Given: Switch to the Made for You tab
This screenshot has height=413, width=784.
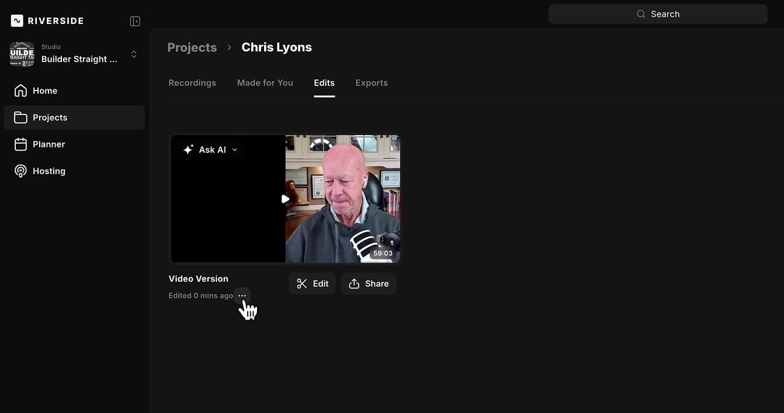Looking at the screenshot, I should pos(265,82).
